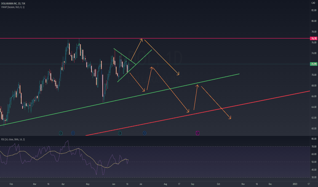Click the 66.00 price axis label
Screen dimensions: 318x187
pyautogui.click(x=314, y=97)
